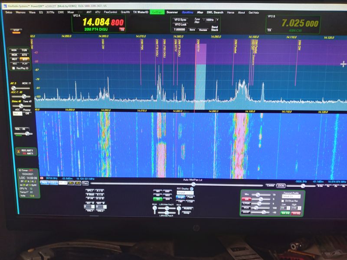Viewport: 347px width, 260px height.
Task: Click the TX button under VFO B
Action: [269, 30]
